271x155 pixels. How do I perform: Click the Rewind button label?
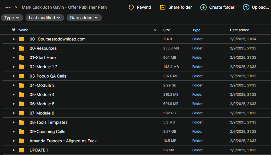coord(144,7)
